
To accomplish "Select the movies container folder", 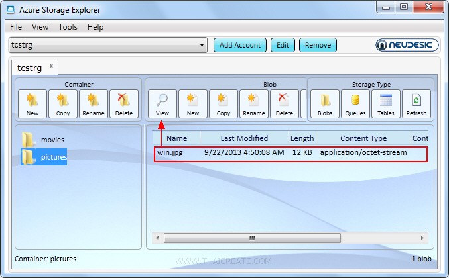I will [43, 140].
